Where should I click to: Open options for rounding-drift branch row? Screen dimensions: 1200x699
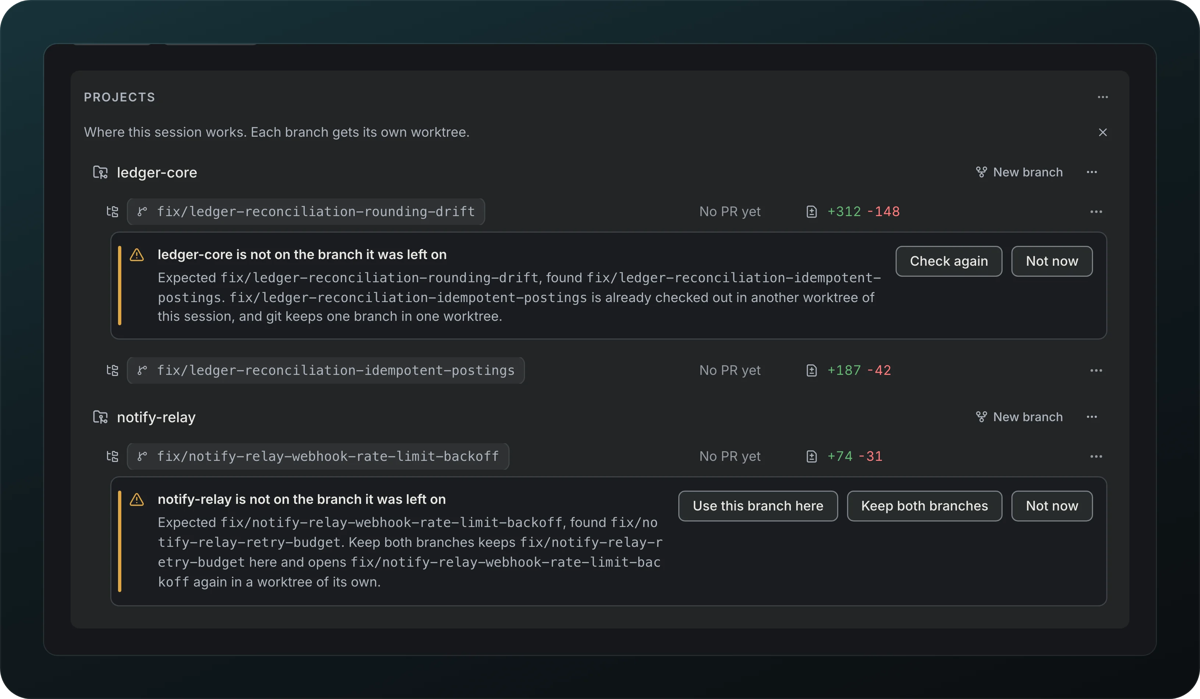click(1096, 211)
